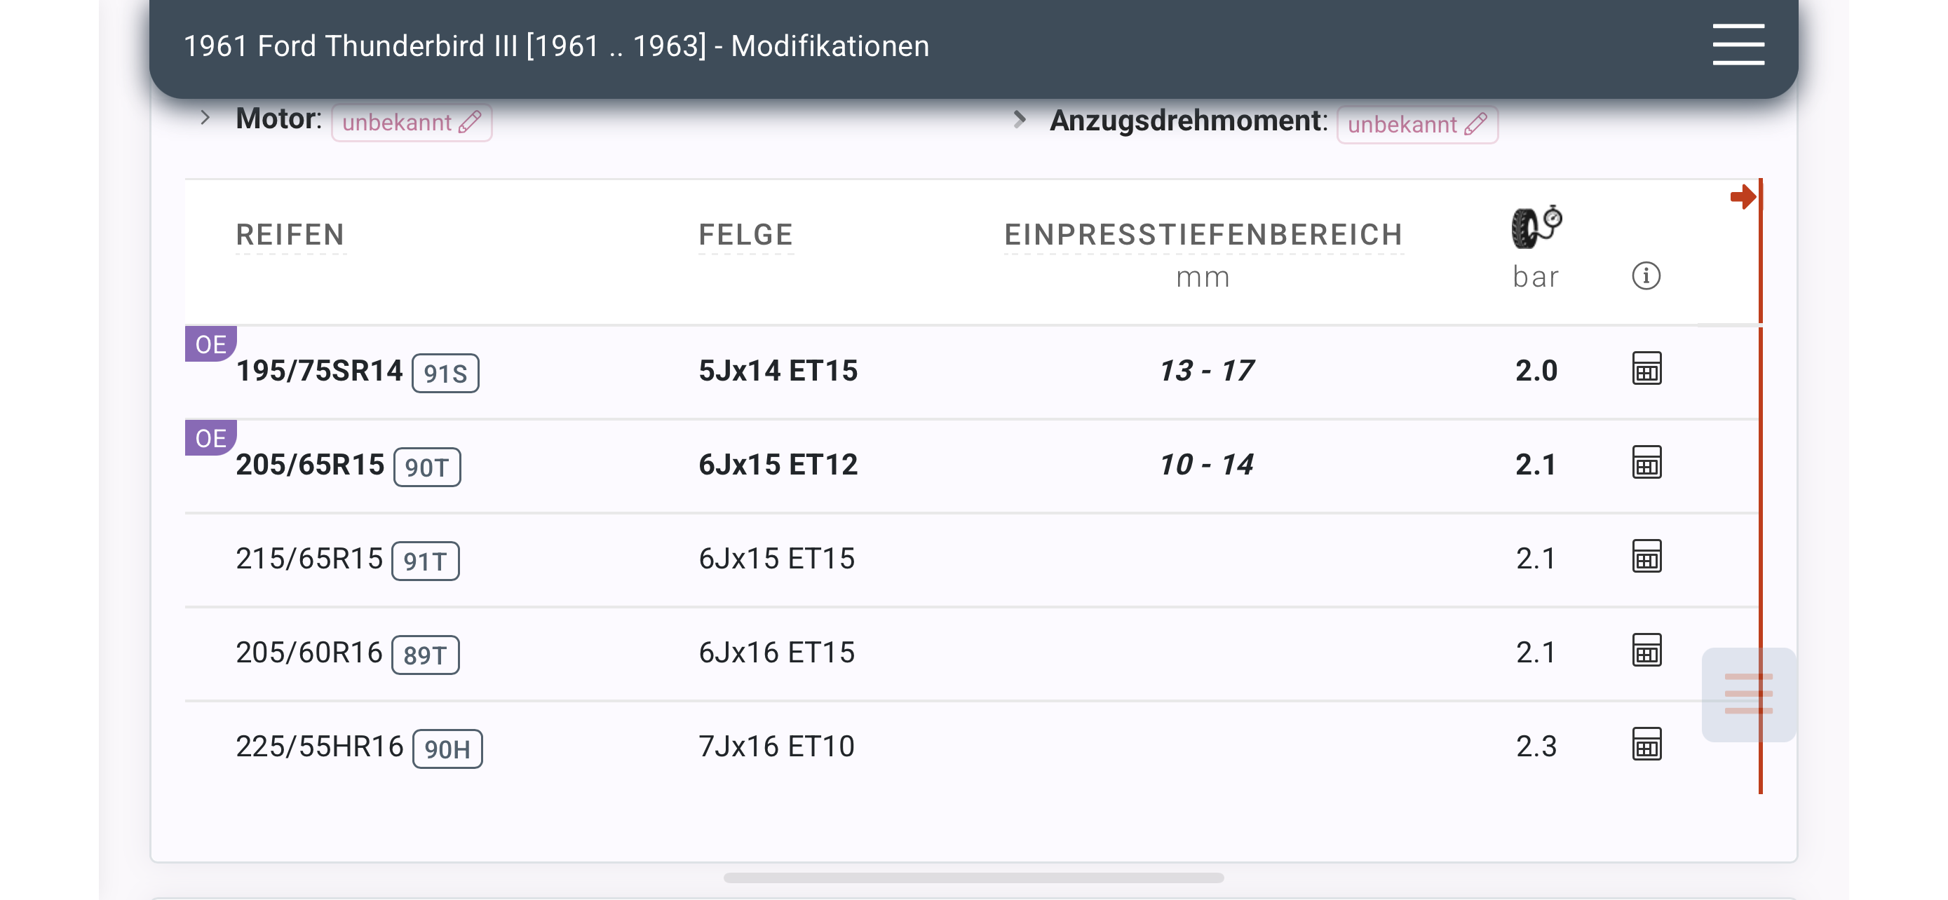Open calculator for 195/75SR14 tire
Screen dimensions: 1948x900
pyautogui.click(x=1646, y=369)
